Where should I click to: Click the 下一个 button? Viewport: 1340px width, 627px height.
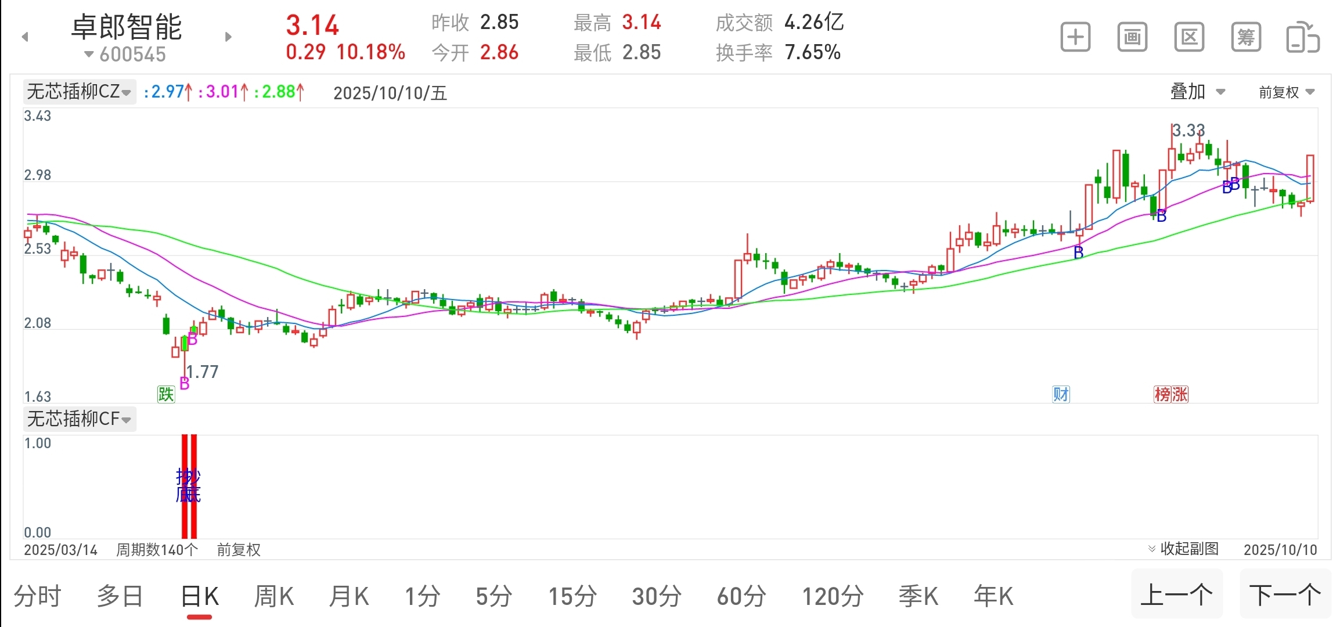[x=1285, y=594]
